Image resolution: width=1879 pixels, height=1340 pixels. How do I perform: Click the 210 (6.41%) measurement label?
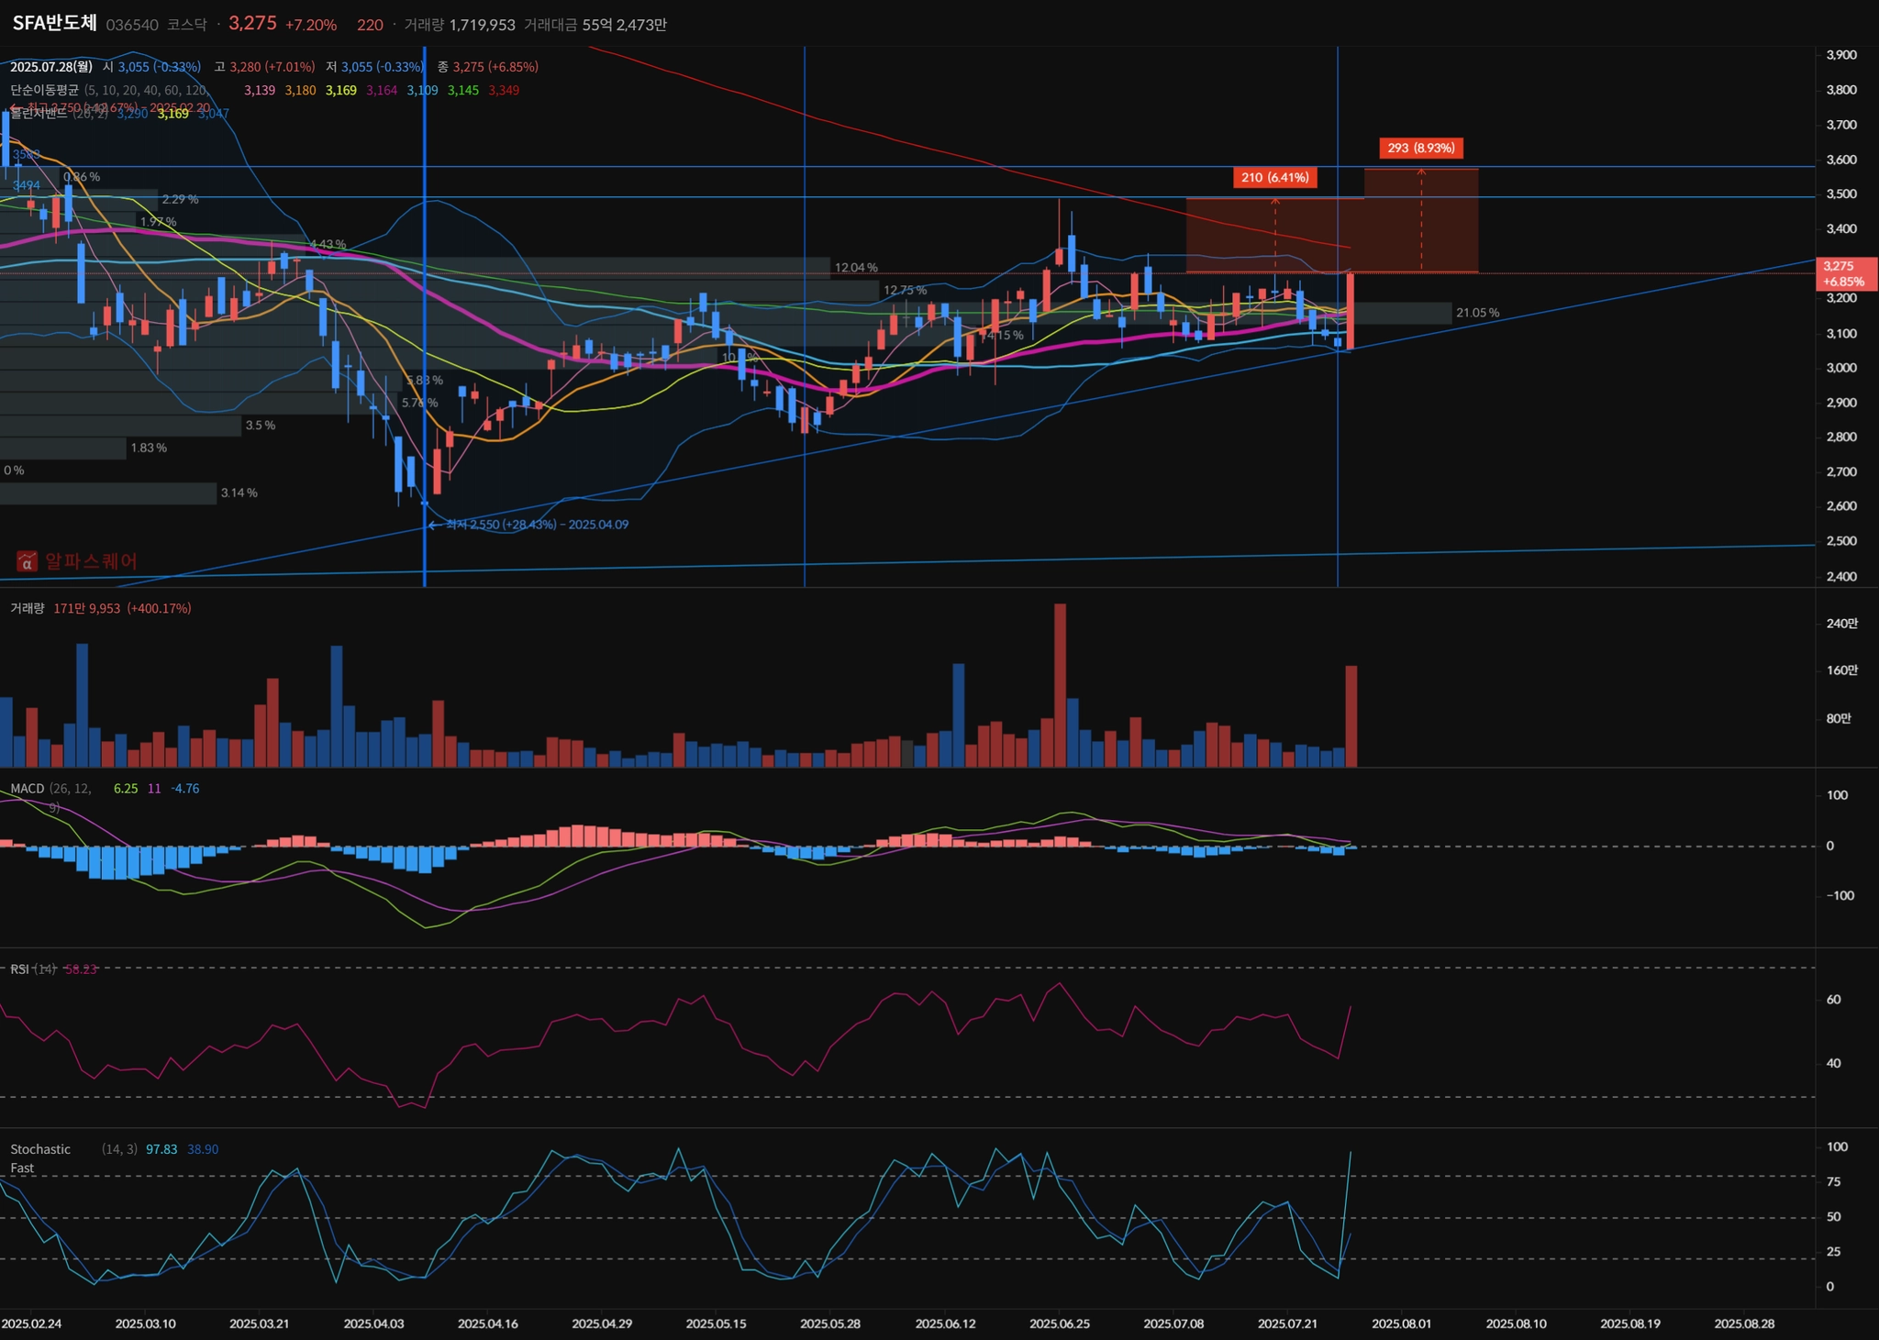pyautogui.click(x=1274, y=177)
